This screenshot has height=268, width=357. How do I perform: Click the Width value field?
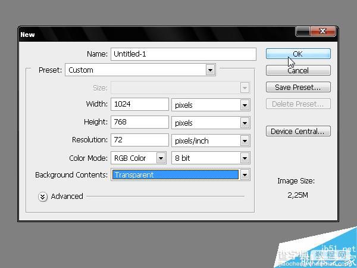pyautogui.click(x=140, y=104)
